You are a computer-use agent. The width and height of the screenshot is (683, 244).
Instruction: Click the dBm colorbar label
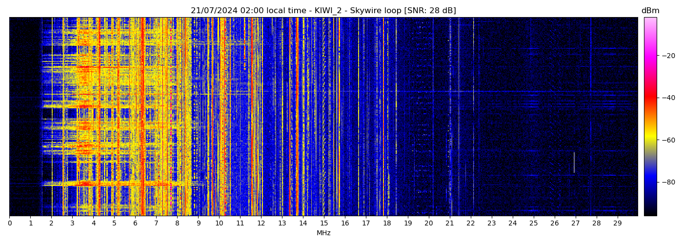click(x=650, y=11)
